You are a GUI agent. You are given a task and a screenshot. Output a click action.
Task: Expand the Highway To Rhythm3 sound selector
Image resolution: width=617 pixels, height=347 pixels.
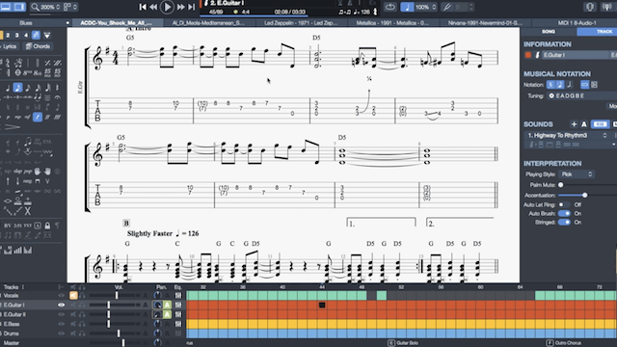pyautogui.click(x=568, y=135)
